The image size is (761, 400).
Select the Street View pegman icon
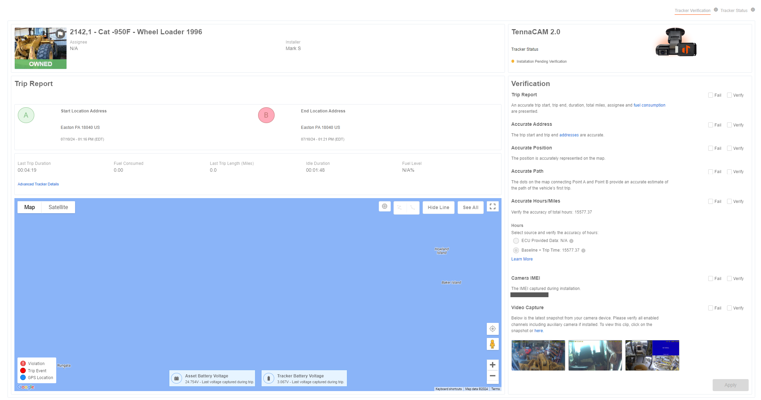point(493,344)
